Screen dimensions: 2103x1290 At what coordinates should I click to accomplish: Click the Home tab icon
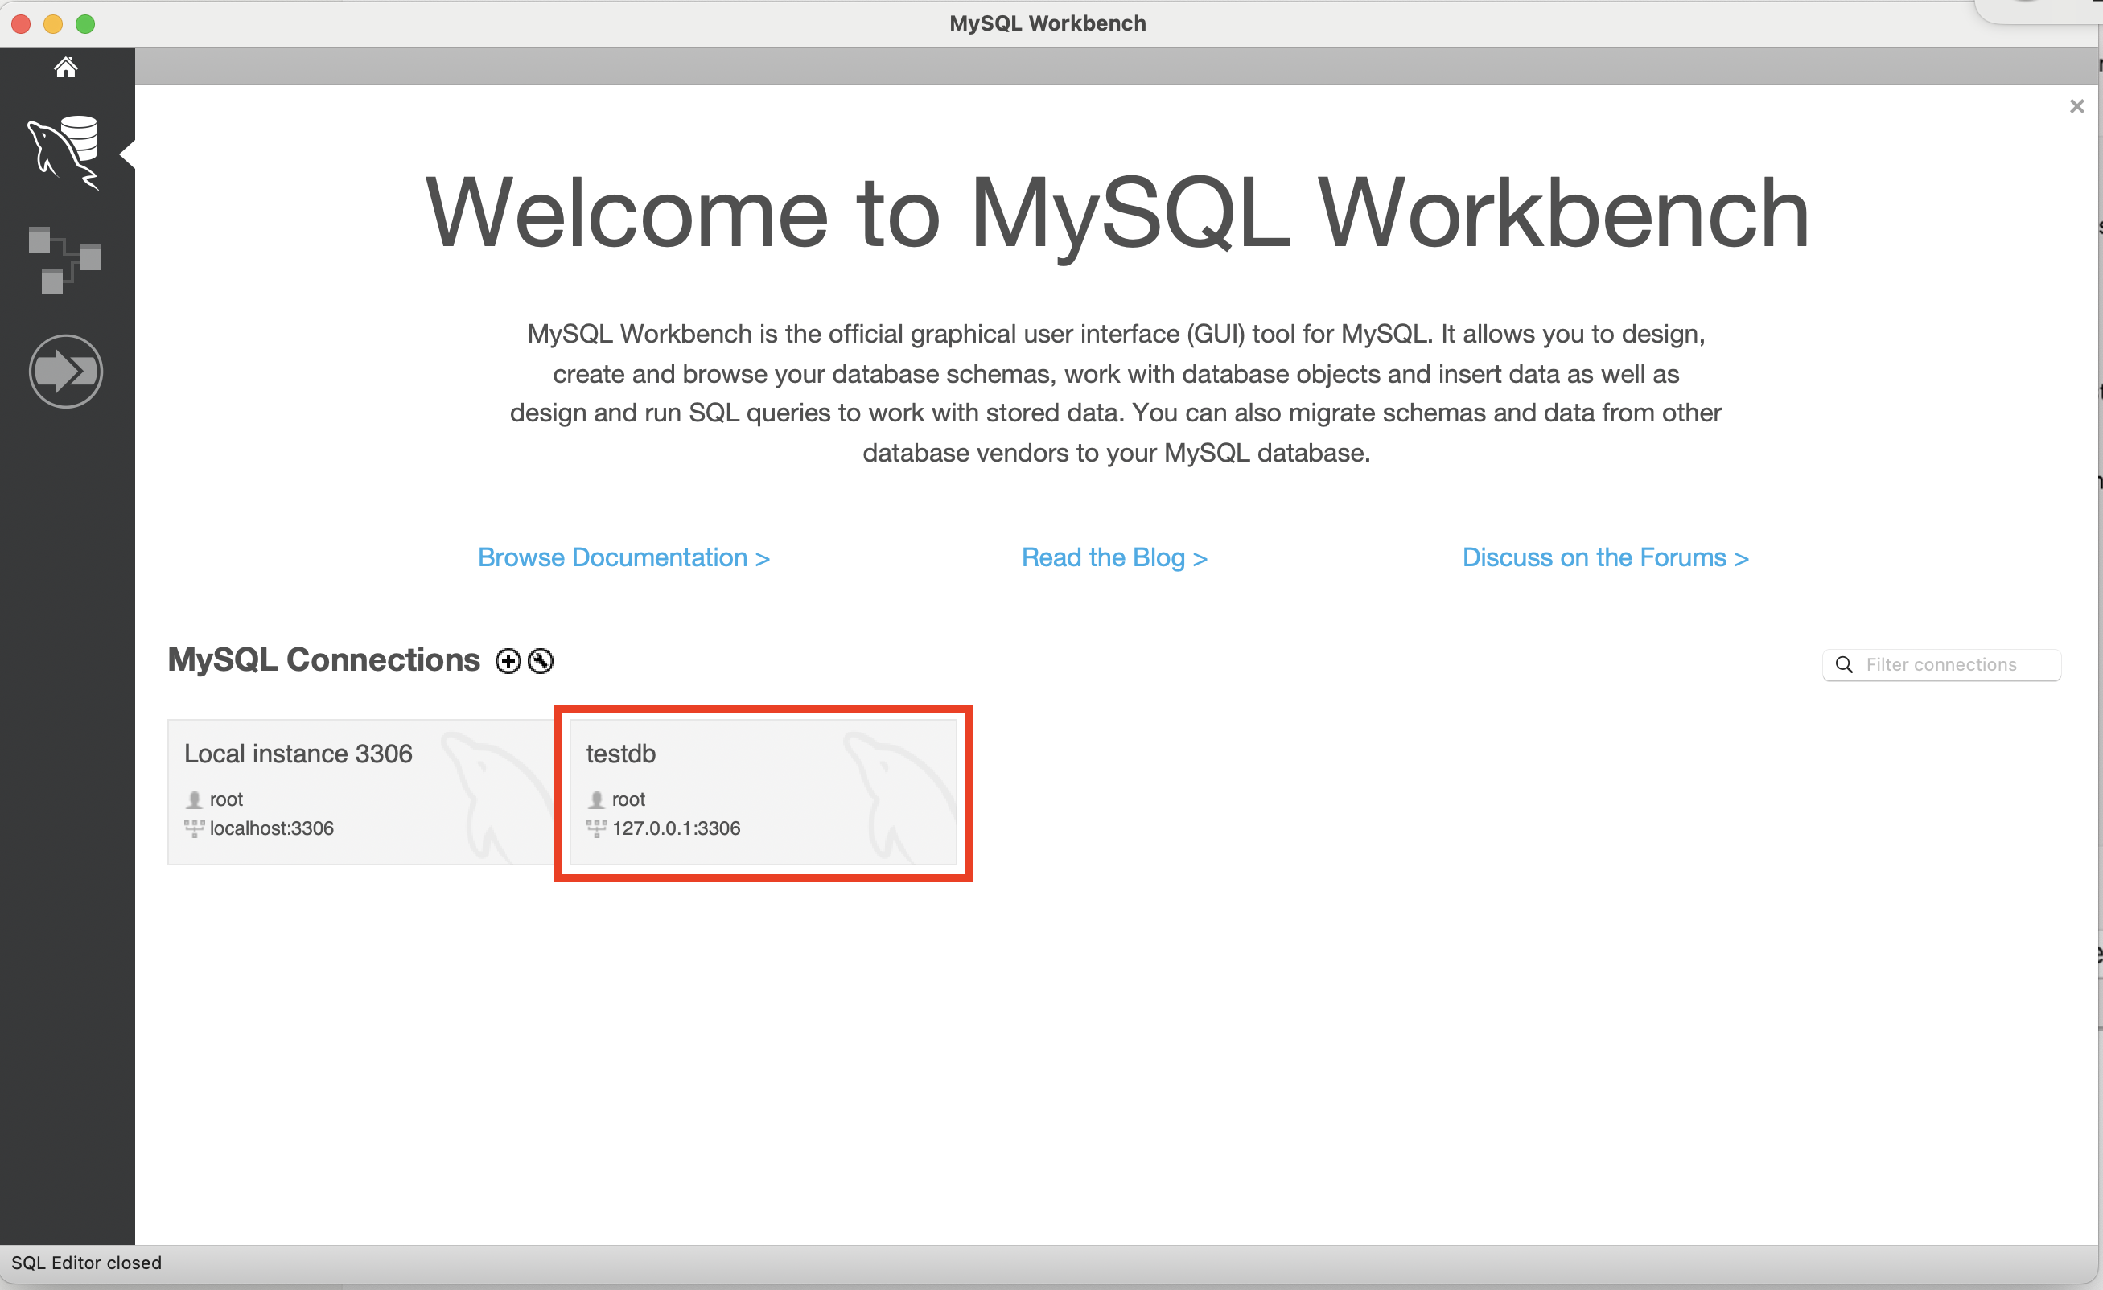pyautogui.click(x=66, y=67)
